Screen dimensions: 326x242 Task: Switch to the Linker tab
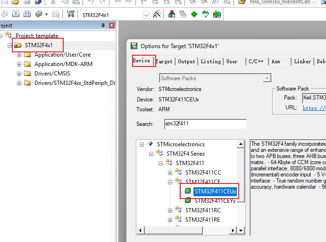coord(302,61)
